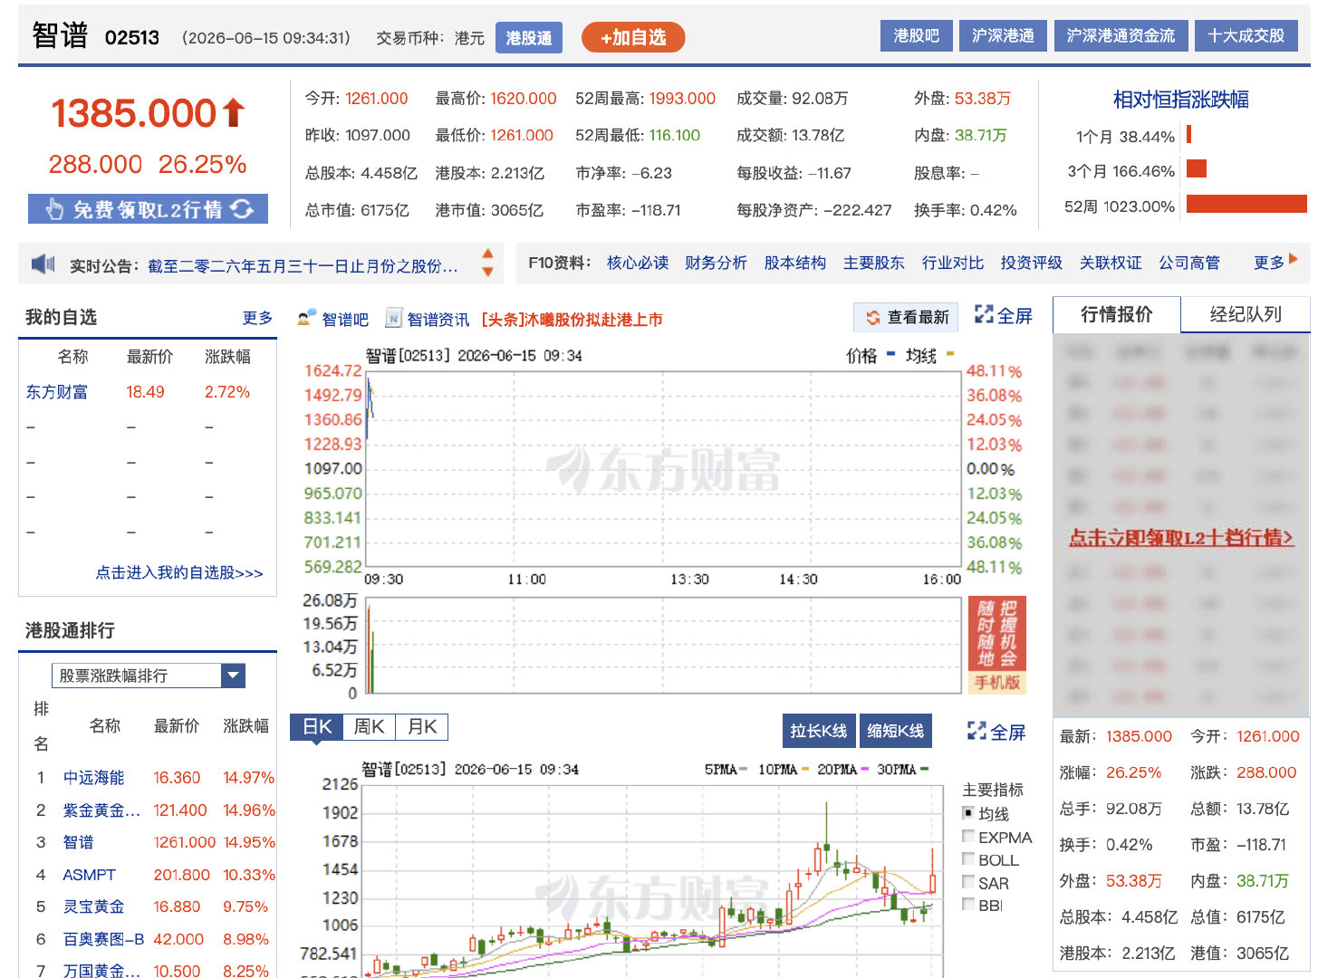Click the up arrow in announcement scroller
This screenshot has width=1318, height=978.
pyautogui.click(x=487, y=254)
